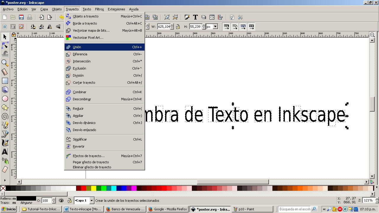
Task: Switch to Tutorial-Texto-Inksc folder taskbar button
Action: tap(41, 209)
